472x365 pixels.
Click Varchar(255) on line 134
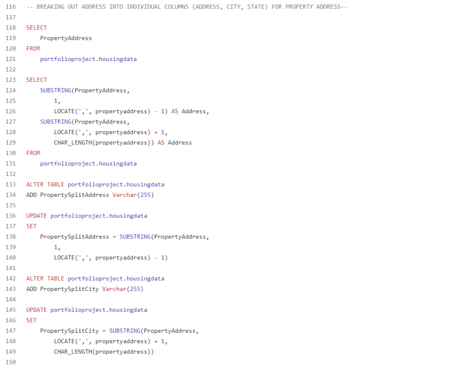point(133,195)
